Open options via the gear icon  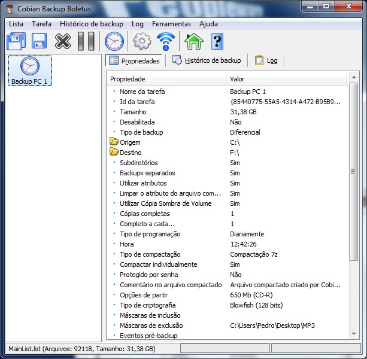pyautogui.click(x=142, y=41)
